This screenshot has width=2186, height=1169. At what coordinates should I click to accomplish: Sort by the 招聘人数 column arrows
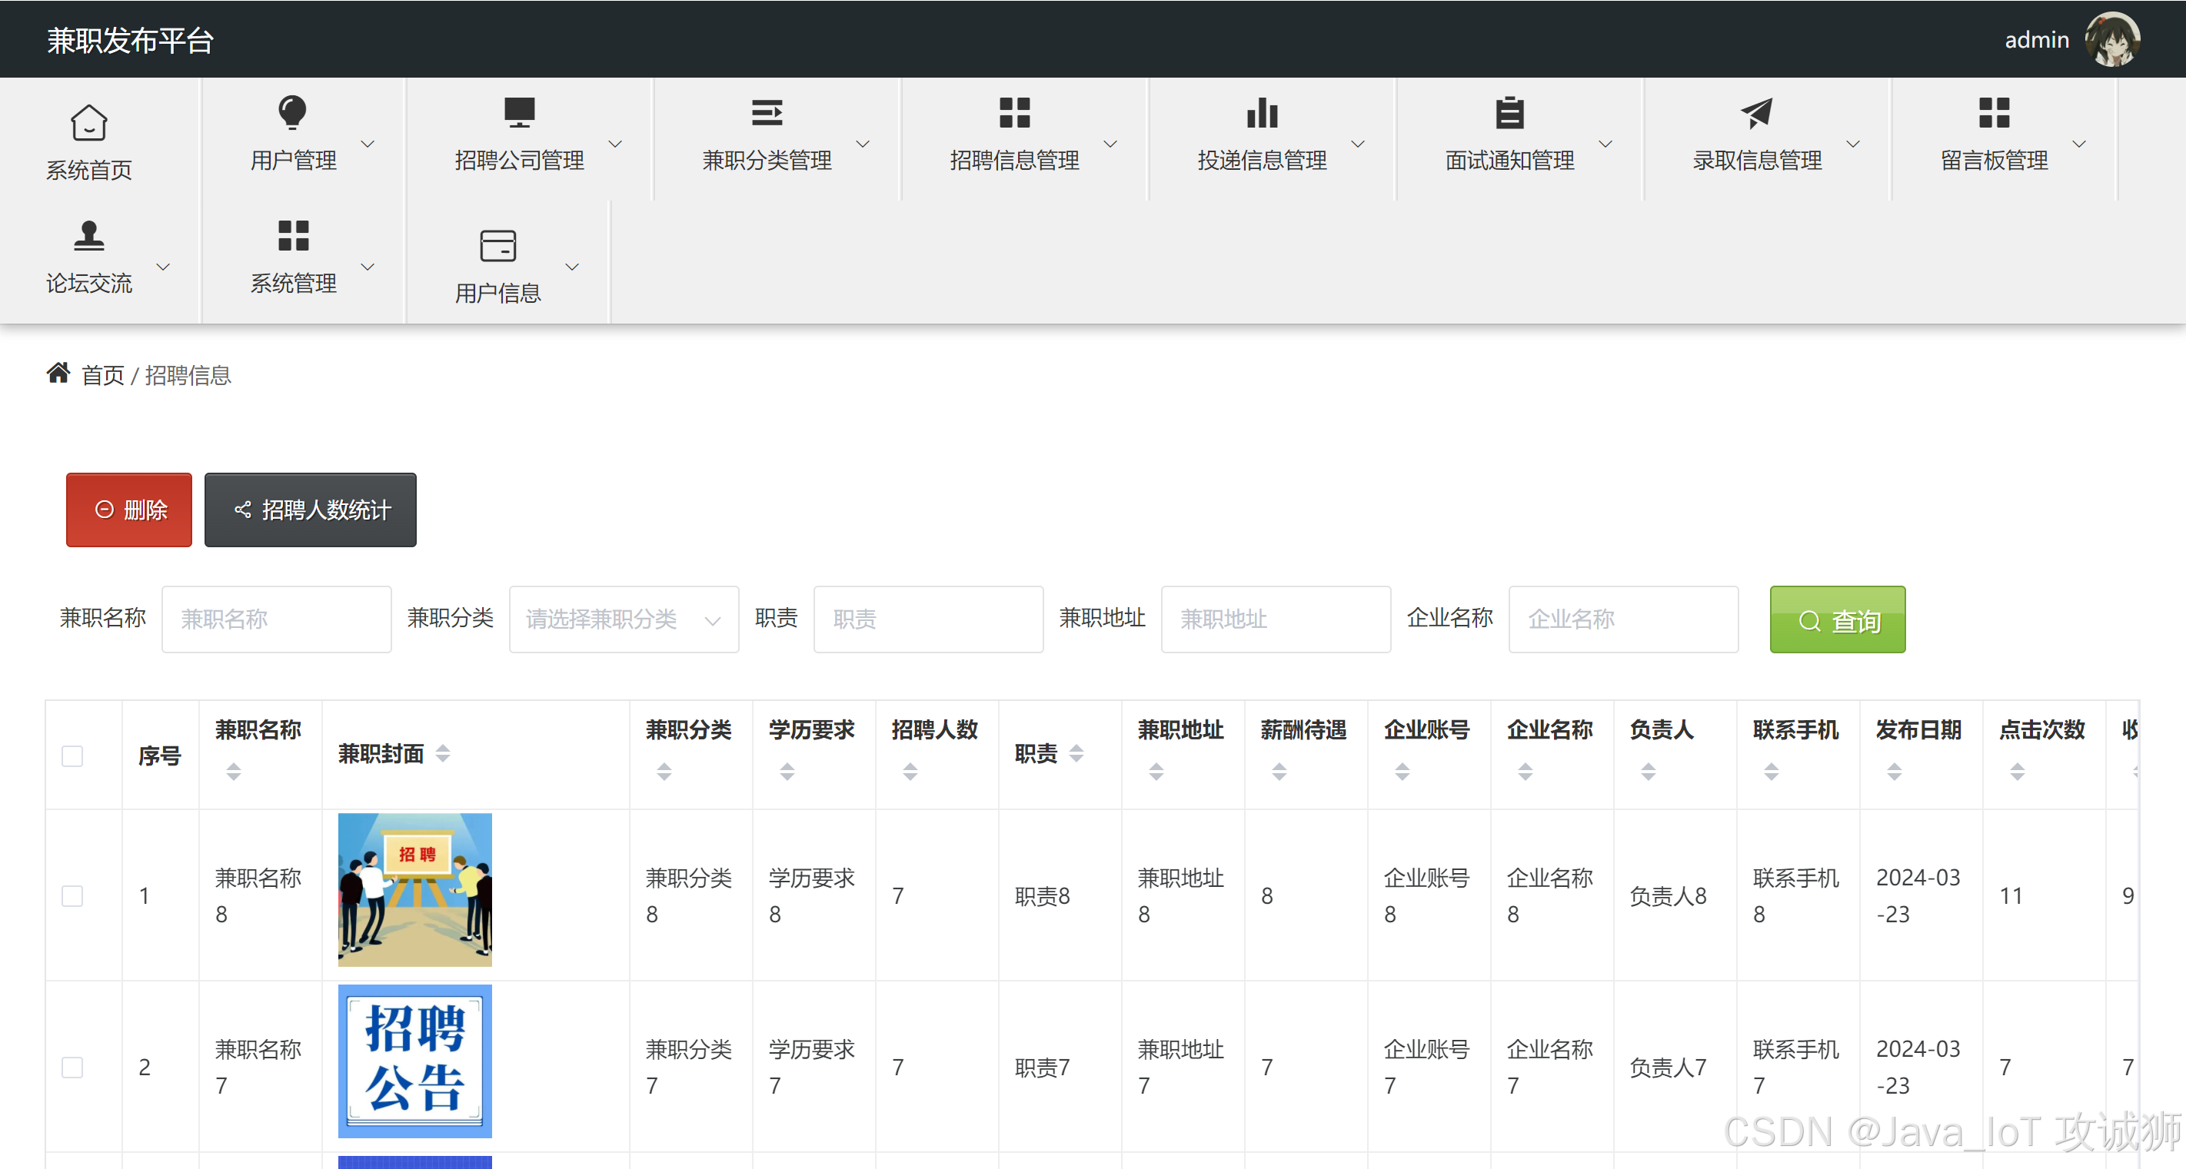[910, 771]
